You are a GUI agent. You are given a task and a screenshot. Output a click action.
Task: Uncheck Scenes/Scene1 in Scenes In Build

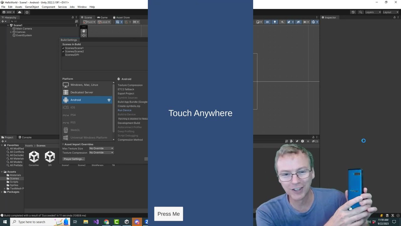pyautogui.click(x=63, y=48)
